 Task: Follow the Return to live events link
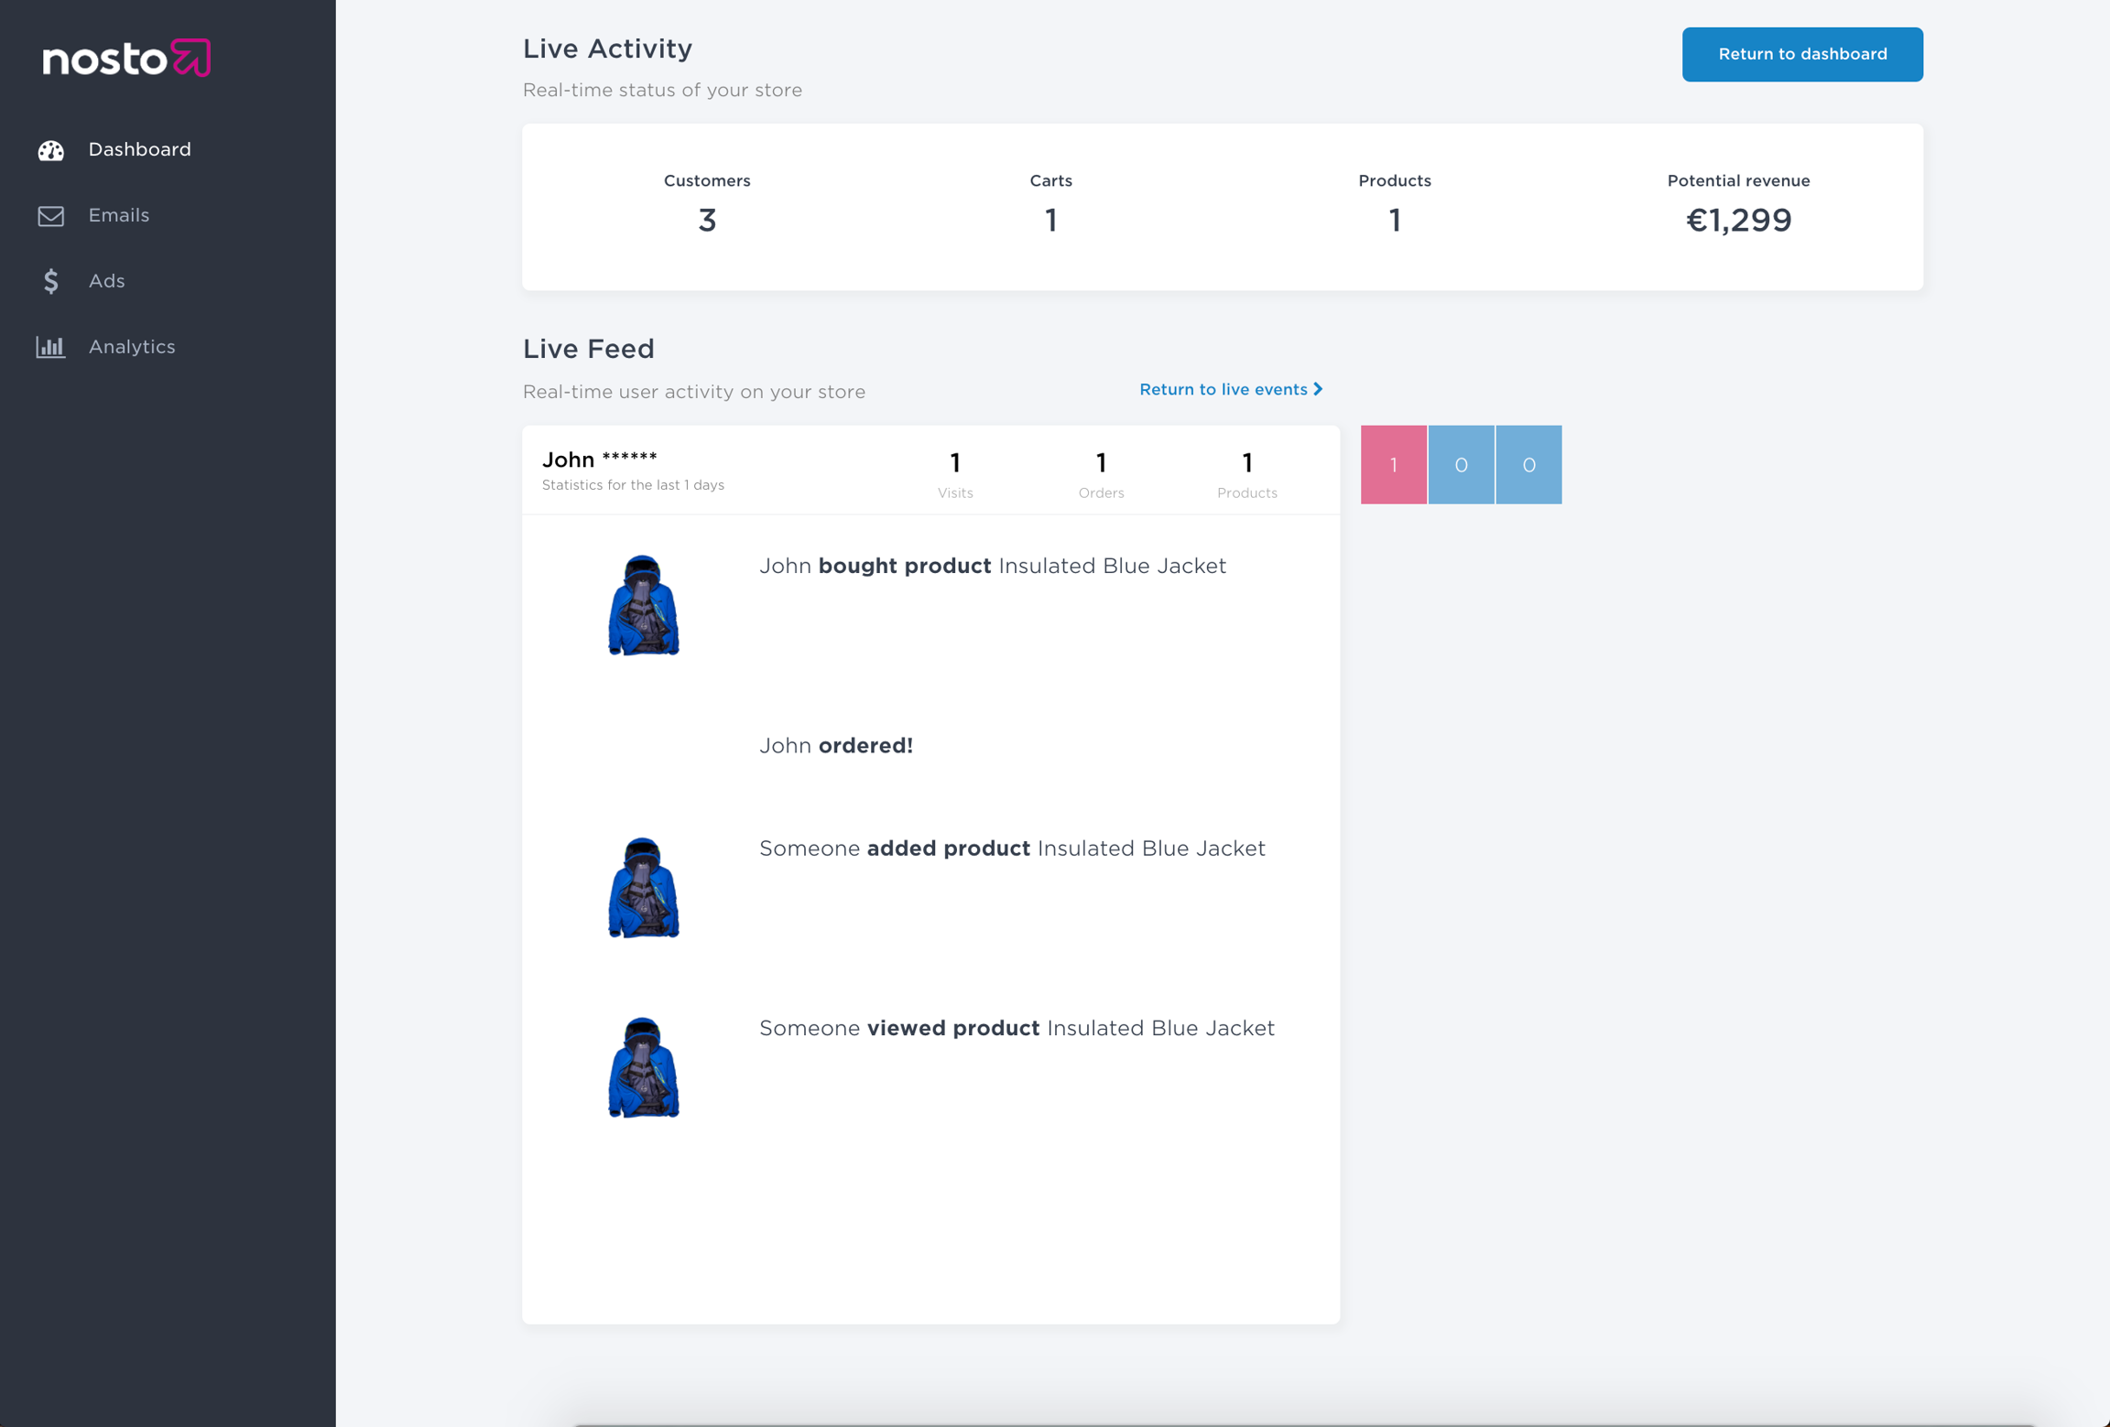[1223, 389]
